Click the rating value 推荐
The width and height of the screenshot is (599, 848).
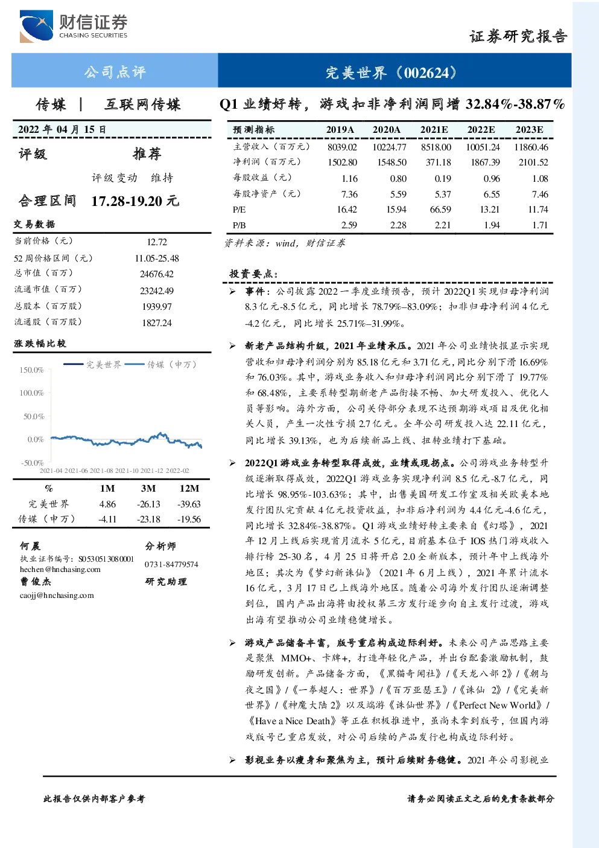pos(147,154)
